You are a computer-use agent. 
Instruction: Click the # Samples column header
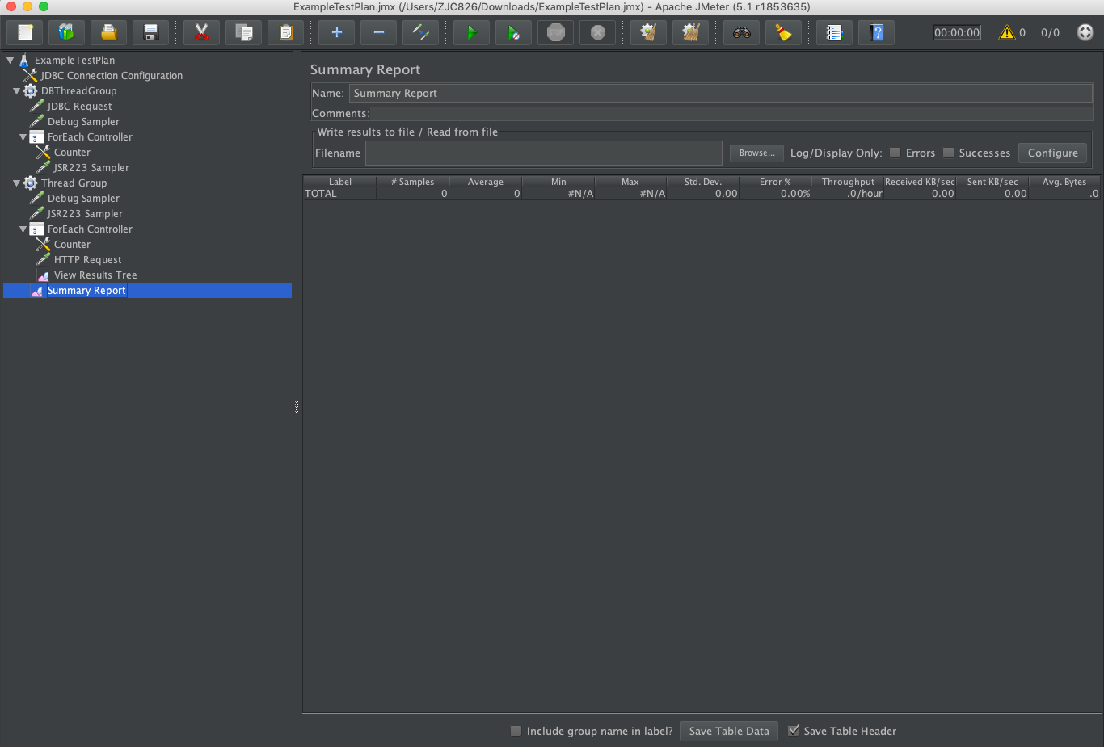point(412,182)
